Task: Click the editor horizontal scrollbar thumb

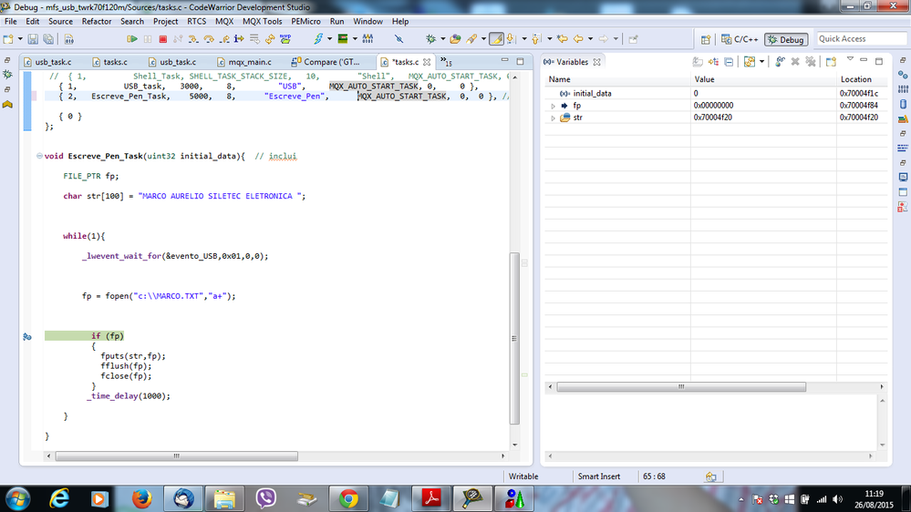Action: pyautogui.click(x=177, y=456)
